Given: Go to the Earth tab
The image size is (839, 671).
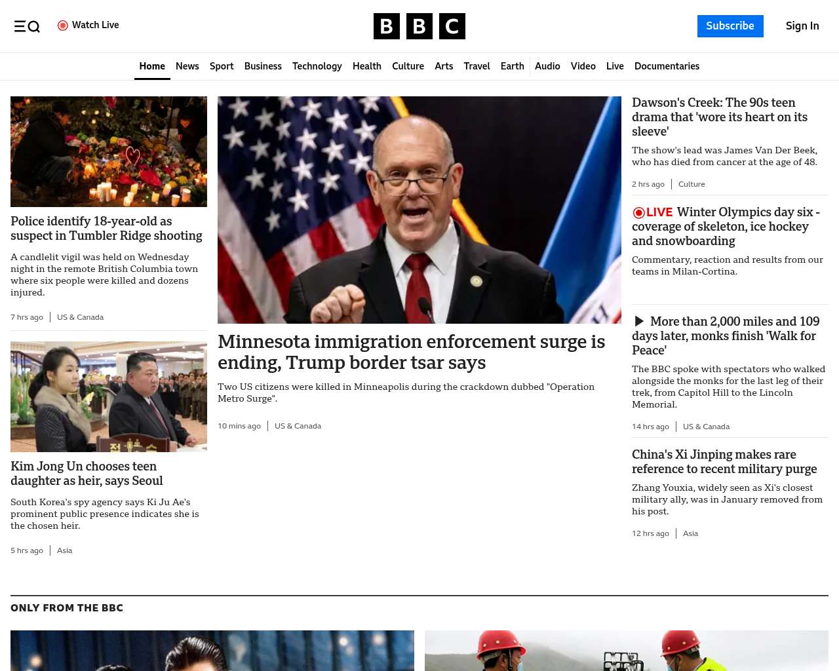Looking at the screenshot, I should [513, 66].
